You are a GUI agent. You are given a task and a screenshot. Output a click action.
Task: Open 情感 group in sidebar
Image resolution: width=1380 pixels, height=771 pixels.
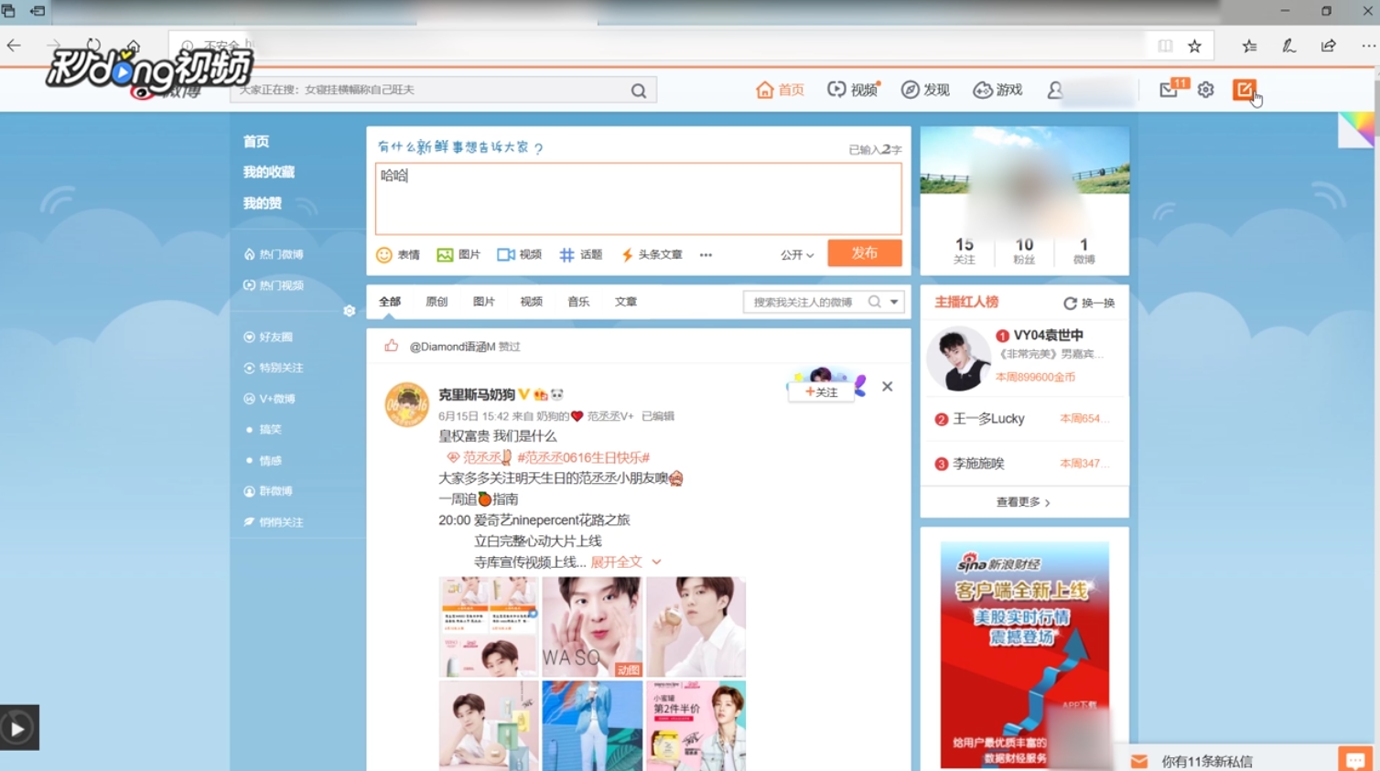(x=264, y=460)
